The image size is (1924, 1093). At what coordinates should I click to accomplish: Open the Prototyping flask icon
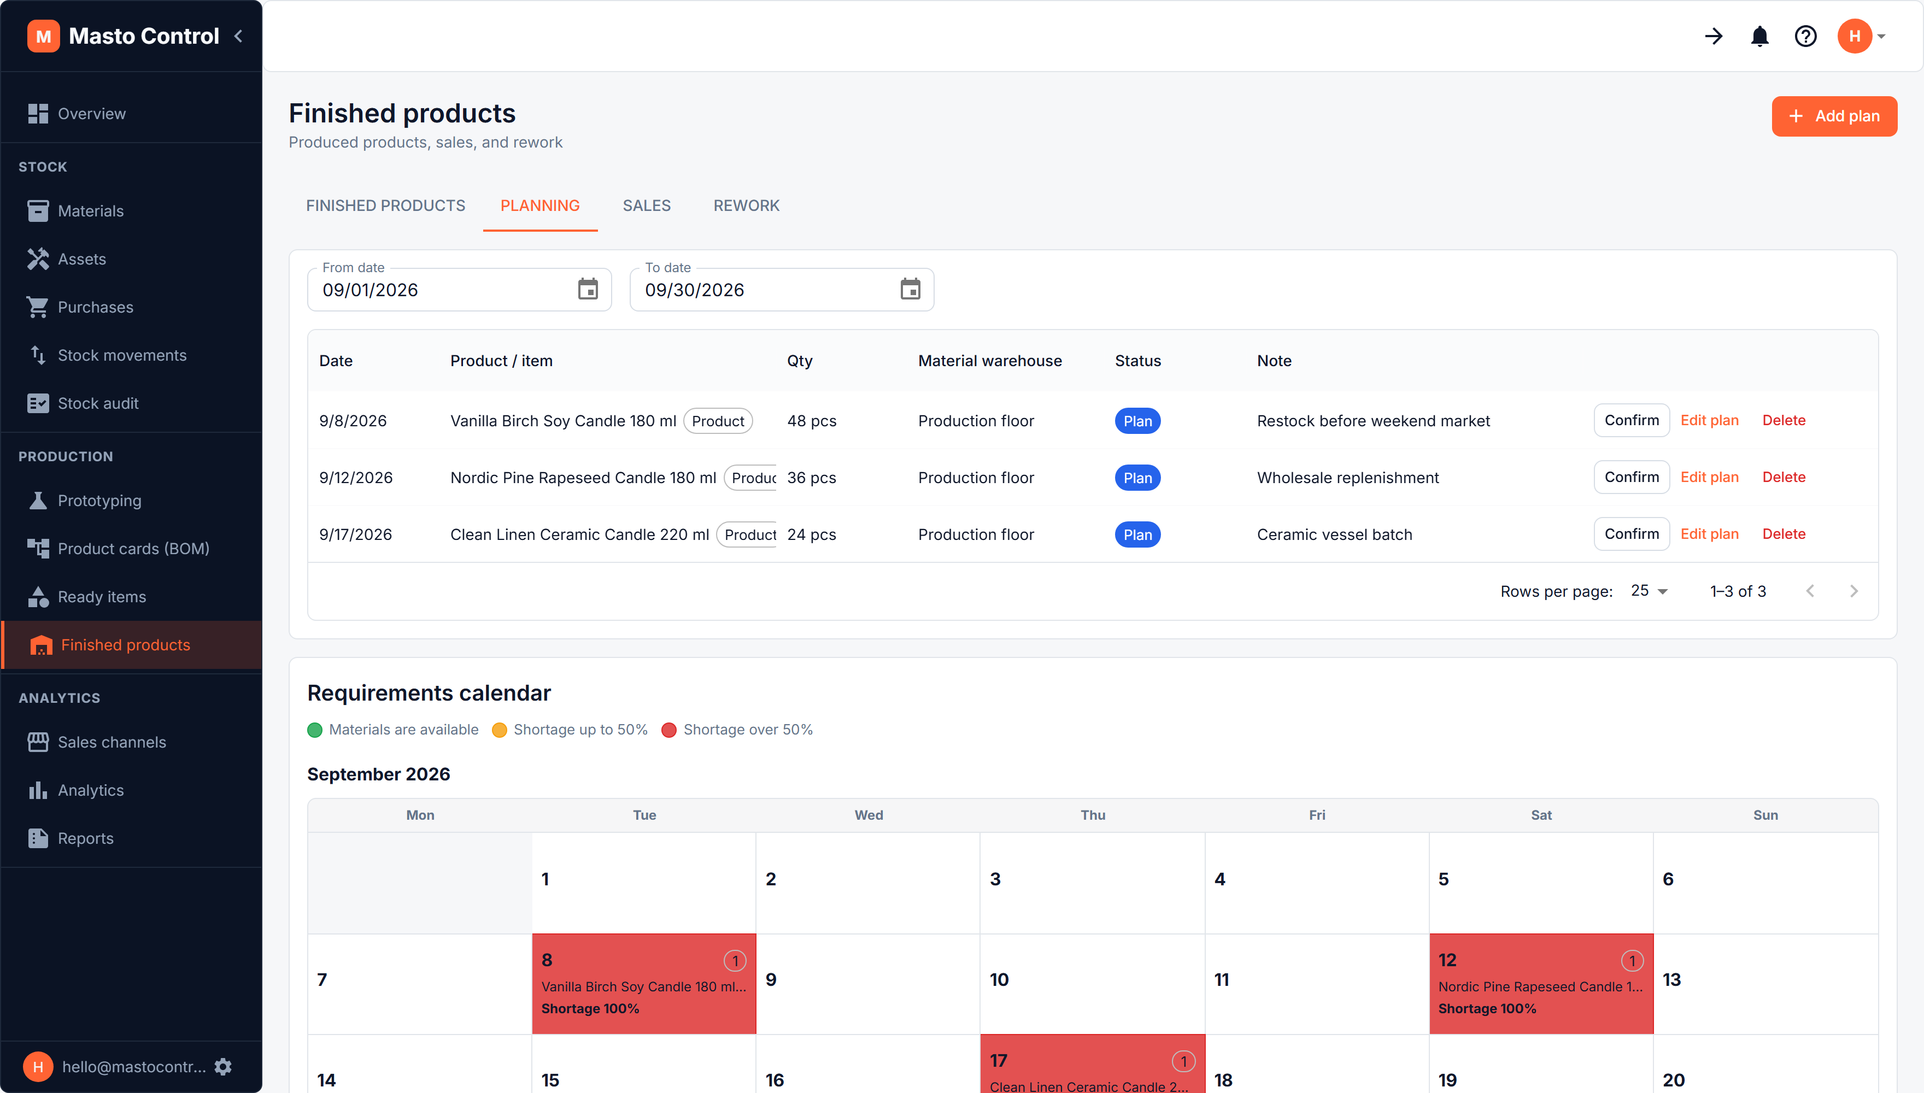click(x=38, y=501)
